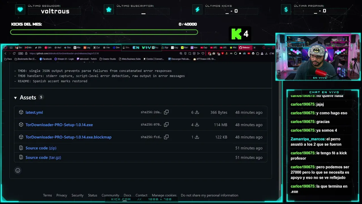The image size is (362, 204).
Task: Click the send arrow icon in toolbar
Action: click(x=198, y=53)
